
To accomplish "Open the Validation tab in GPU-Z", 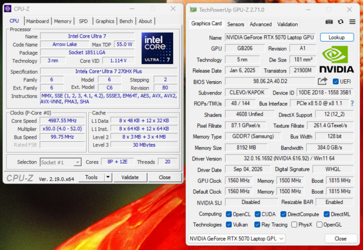I will [x=287, y=24].
